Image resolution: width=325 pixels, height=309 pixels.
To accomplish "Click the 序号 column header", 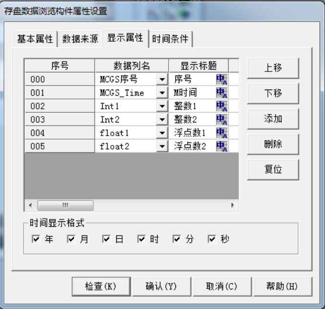I will point(60,66).
